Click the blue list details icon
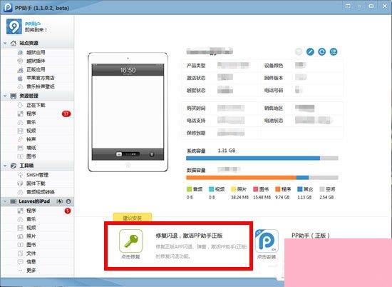Screen dimensions: 392x287 [334, 52]
